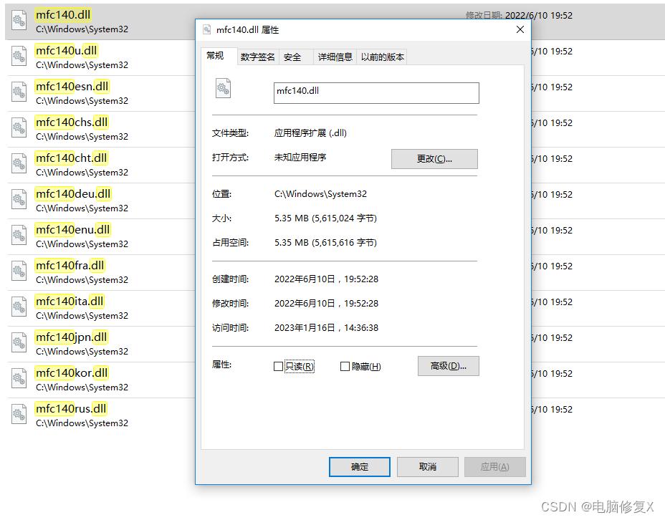This screenshot has width=665, height=520.
Task: Select highlighted mfc140.dll name in file list
Action: click(x=63, y=15)
